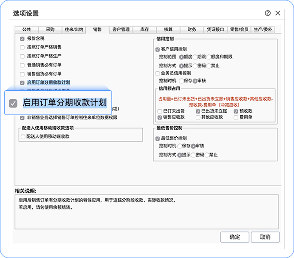Toggle 非销售业务选择销售订单控制往来单位数据权限 checkbox

[22, 118]
